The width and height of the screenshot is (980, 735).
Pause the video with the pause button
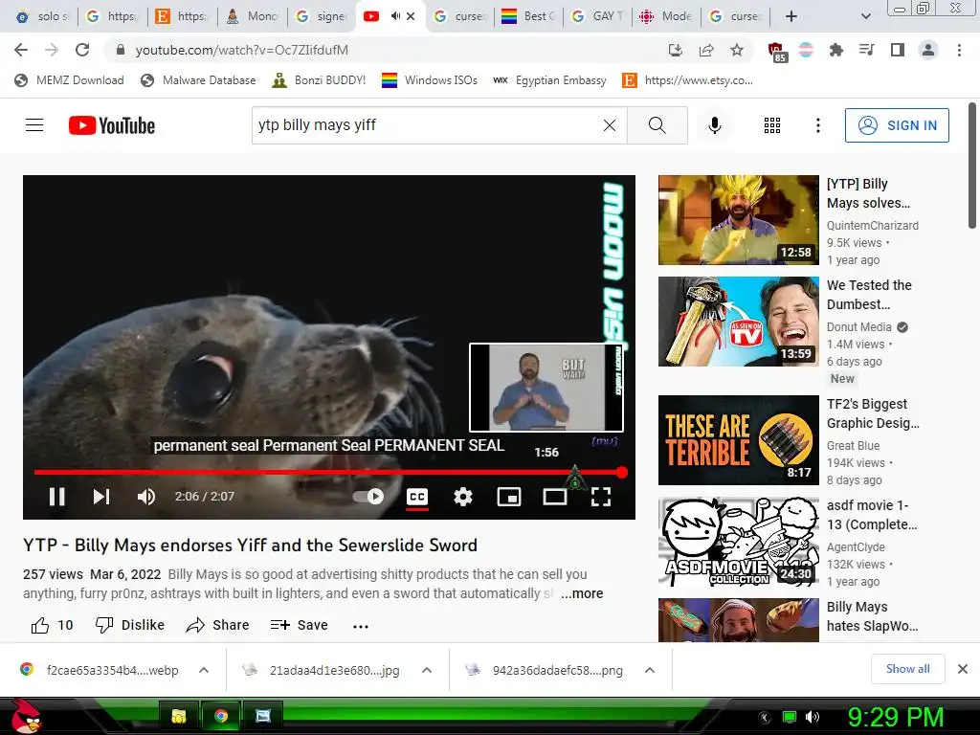56,497
